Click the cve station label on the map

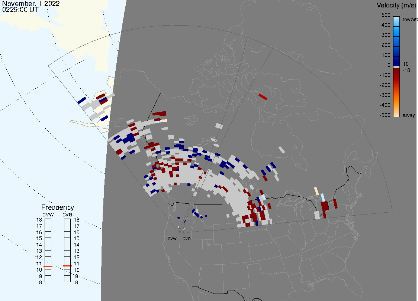[186, 239]
